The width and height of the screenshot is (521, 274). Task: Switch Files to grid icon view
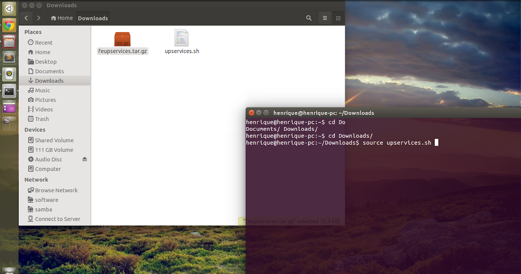[338, 18]
